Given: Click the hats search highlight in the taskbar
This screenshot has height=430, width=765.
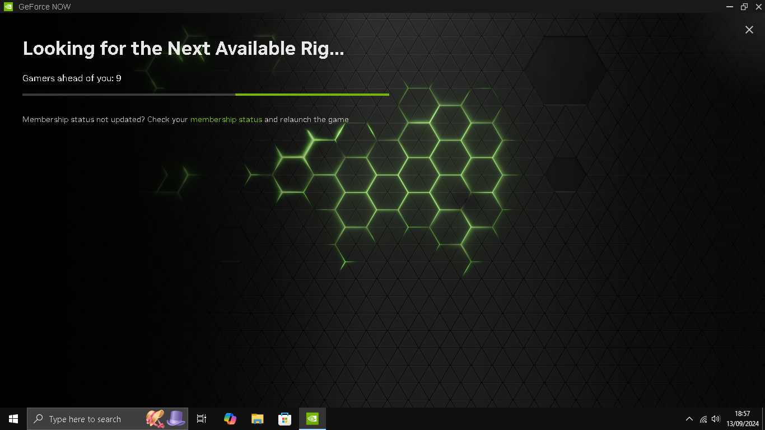Looking at the screenshot, I should 166,419.
